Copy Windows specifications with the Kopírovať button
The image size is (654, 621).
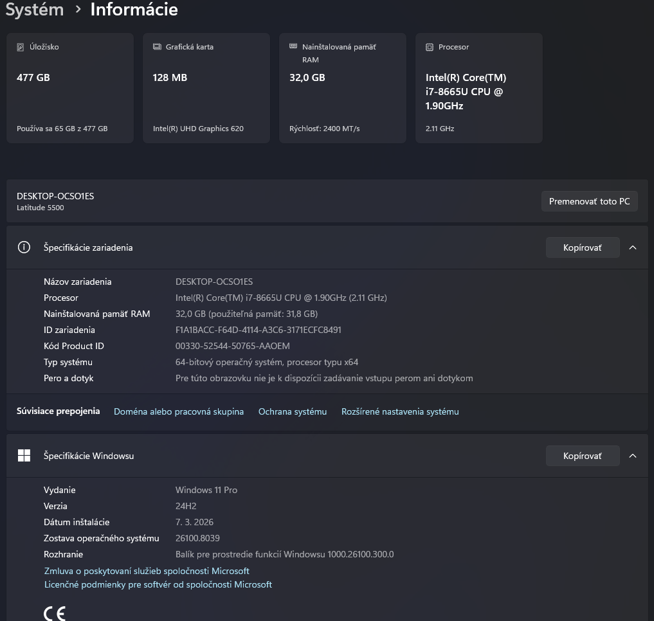tap(582, 456)
